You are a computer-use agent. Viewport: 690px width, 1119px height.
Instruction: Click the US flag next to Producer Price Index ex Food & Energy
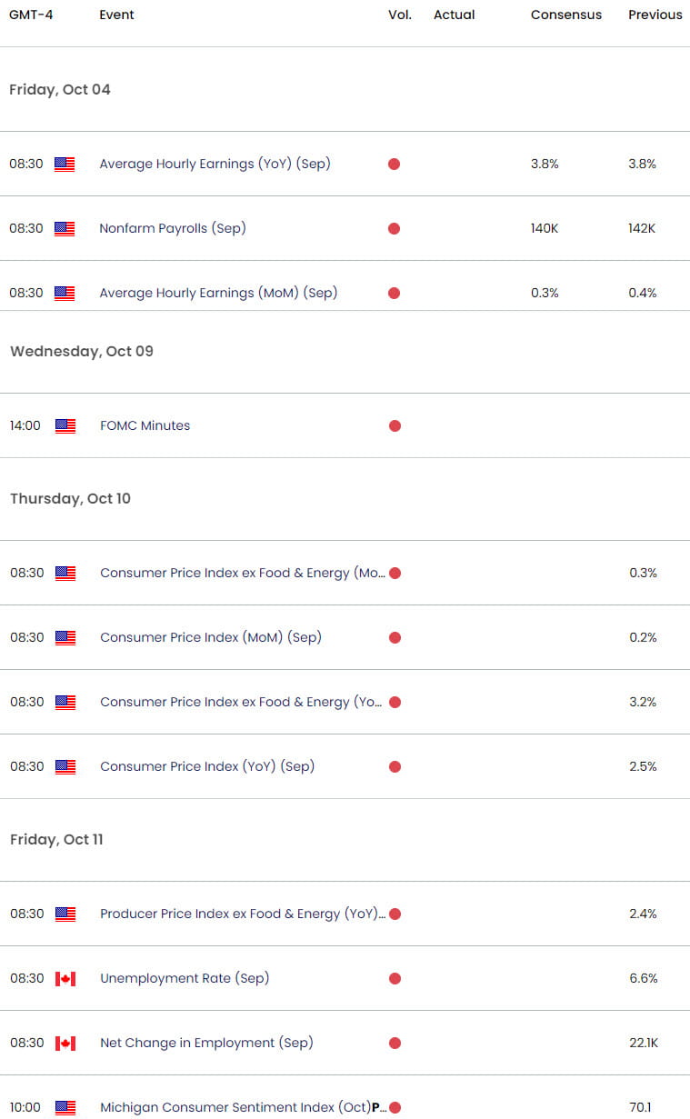tap(65, 914)
